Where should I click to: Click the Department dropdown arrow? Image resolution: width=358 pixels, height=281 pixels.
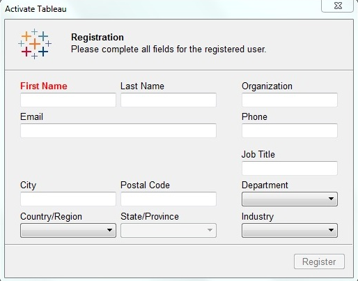(331, 199)
